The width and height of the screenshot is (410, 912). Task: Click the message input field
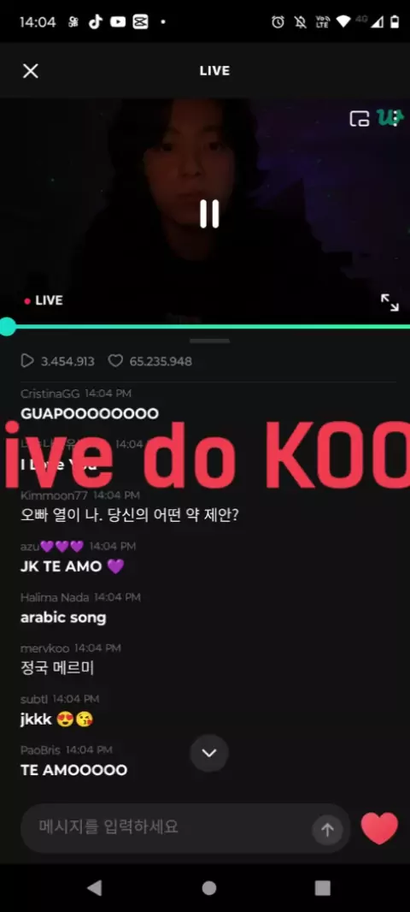[185, 828]
